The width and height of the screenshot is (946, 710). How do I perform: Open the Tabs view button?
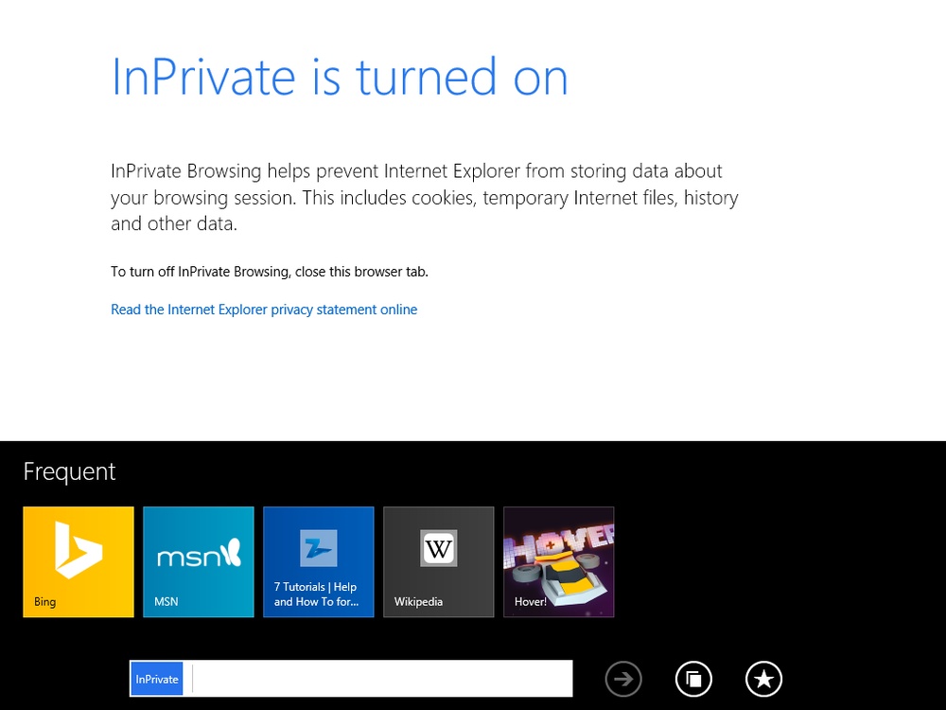tap(693, 679)
